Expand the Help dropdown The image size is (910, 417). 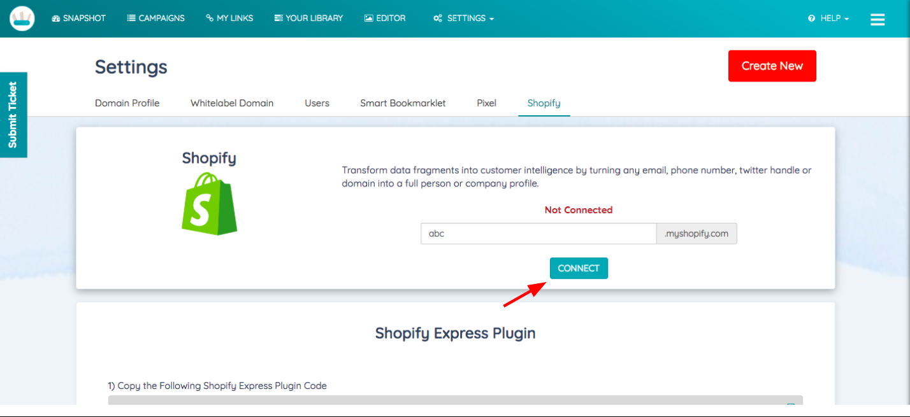tap(828, 18)
